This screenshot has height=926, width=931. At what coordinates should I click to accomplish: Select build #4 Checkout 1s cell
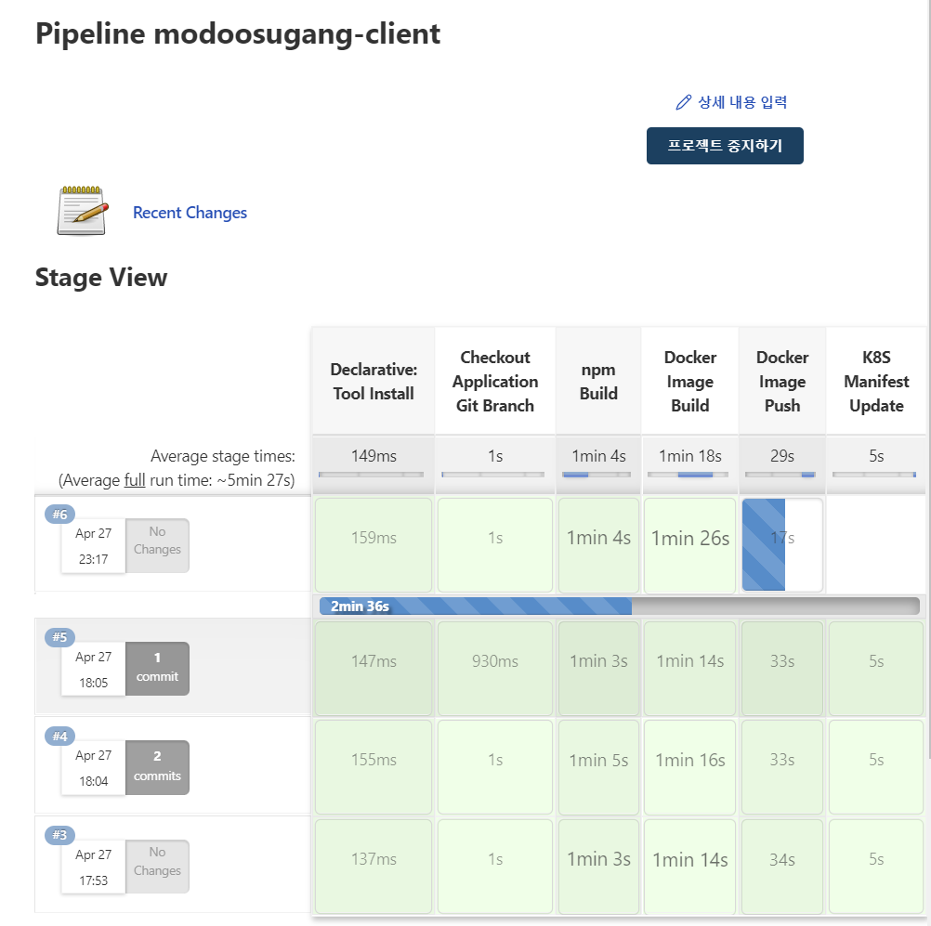tap(495, 767)
